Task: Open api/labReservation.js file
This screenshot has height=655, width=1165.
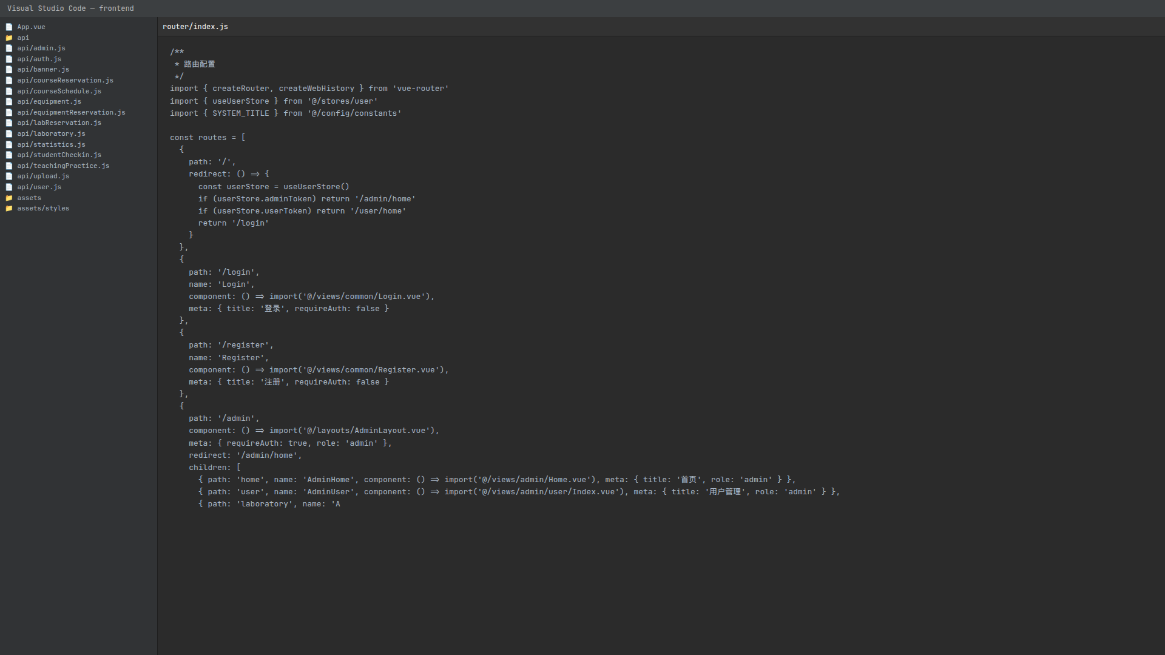Action: 59,123
